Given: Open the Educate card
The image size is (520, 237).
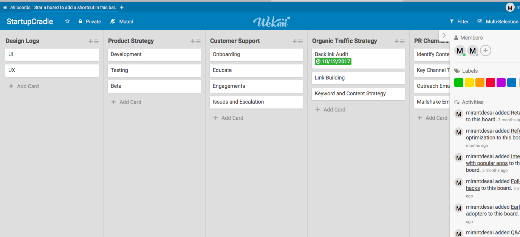Looking at the screenshot, I should coord(256,70).
